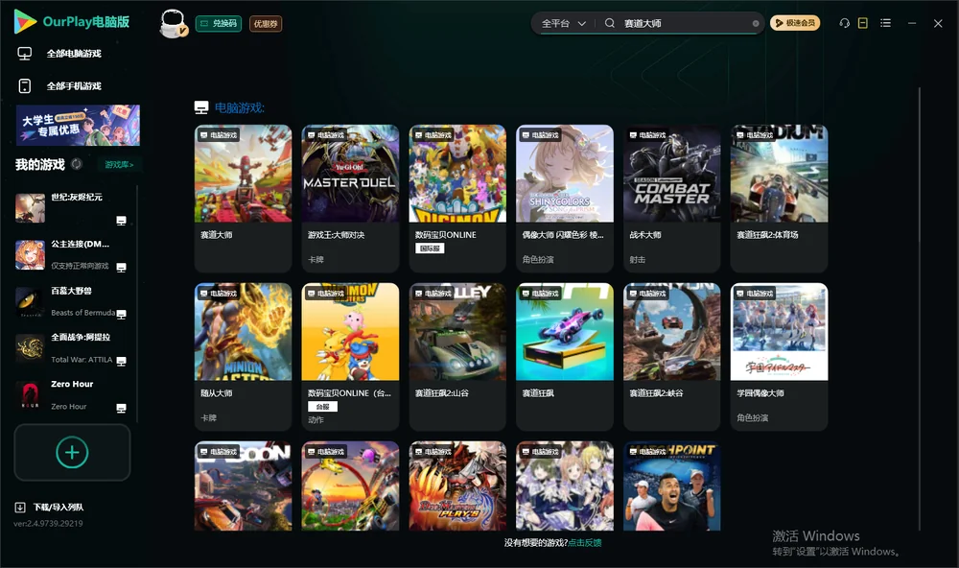This screenshot has width=959, height=568.
Task: Click the PC platform icon on Zero Hour row
Action: coord(121,409)
